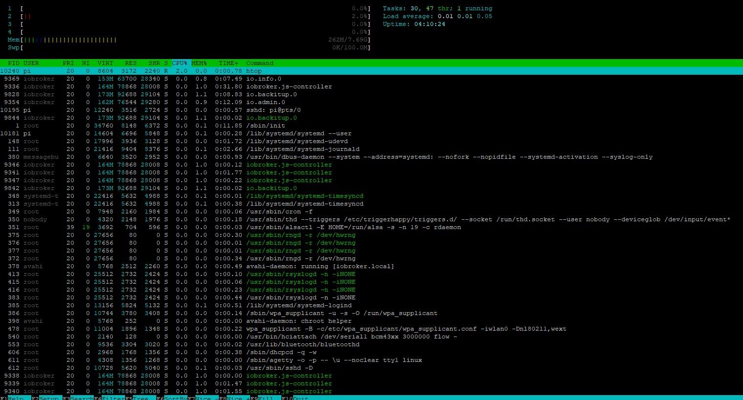
Task: Select the alsactl process row
Action: [371, 227]
